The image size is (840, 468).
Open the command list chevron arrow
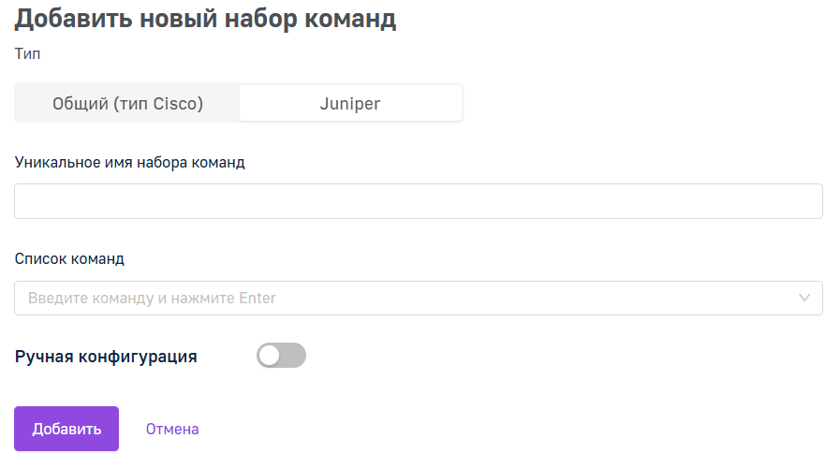click(x=804, y=298)
